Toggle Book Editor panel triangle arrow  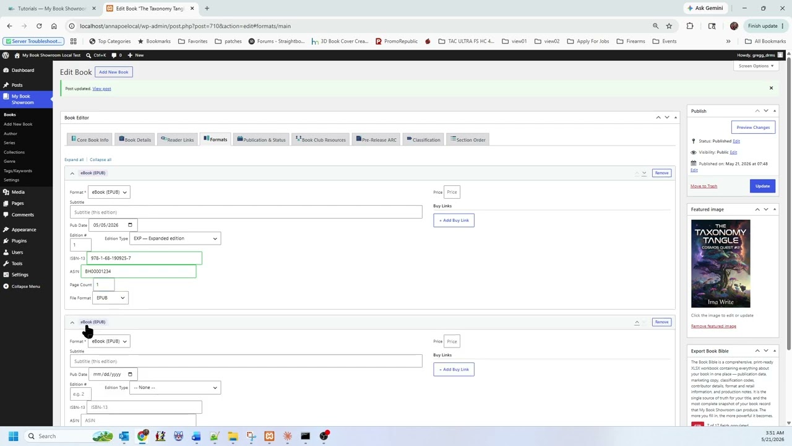tap(675, 117)
